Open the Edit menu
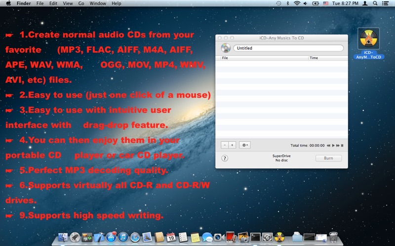The image size is (395, 246). [x=53, y=3]
